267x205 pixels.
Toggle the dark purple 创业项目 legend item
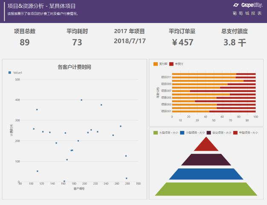point(209,133)
